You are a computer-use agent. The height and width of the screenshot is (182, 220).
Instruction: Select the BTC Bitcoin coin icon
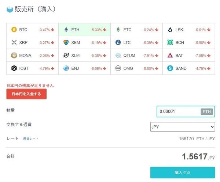pos(14,30)
